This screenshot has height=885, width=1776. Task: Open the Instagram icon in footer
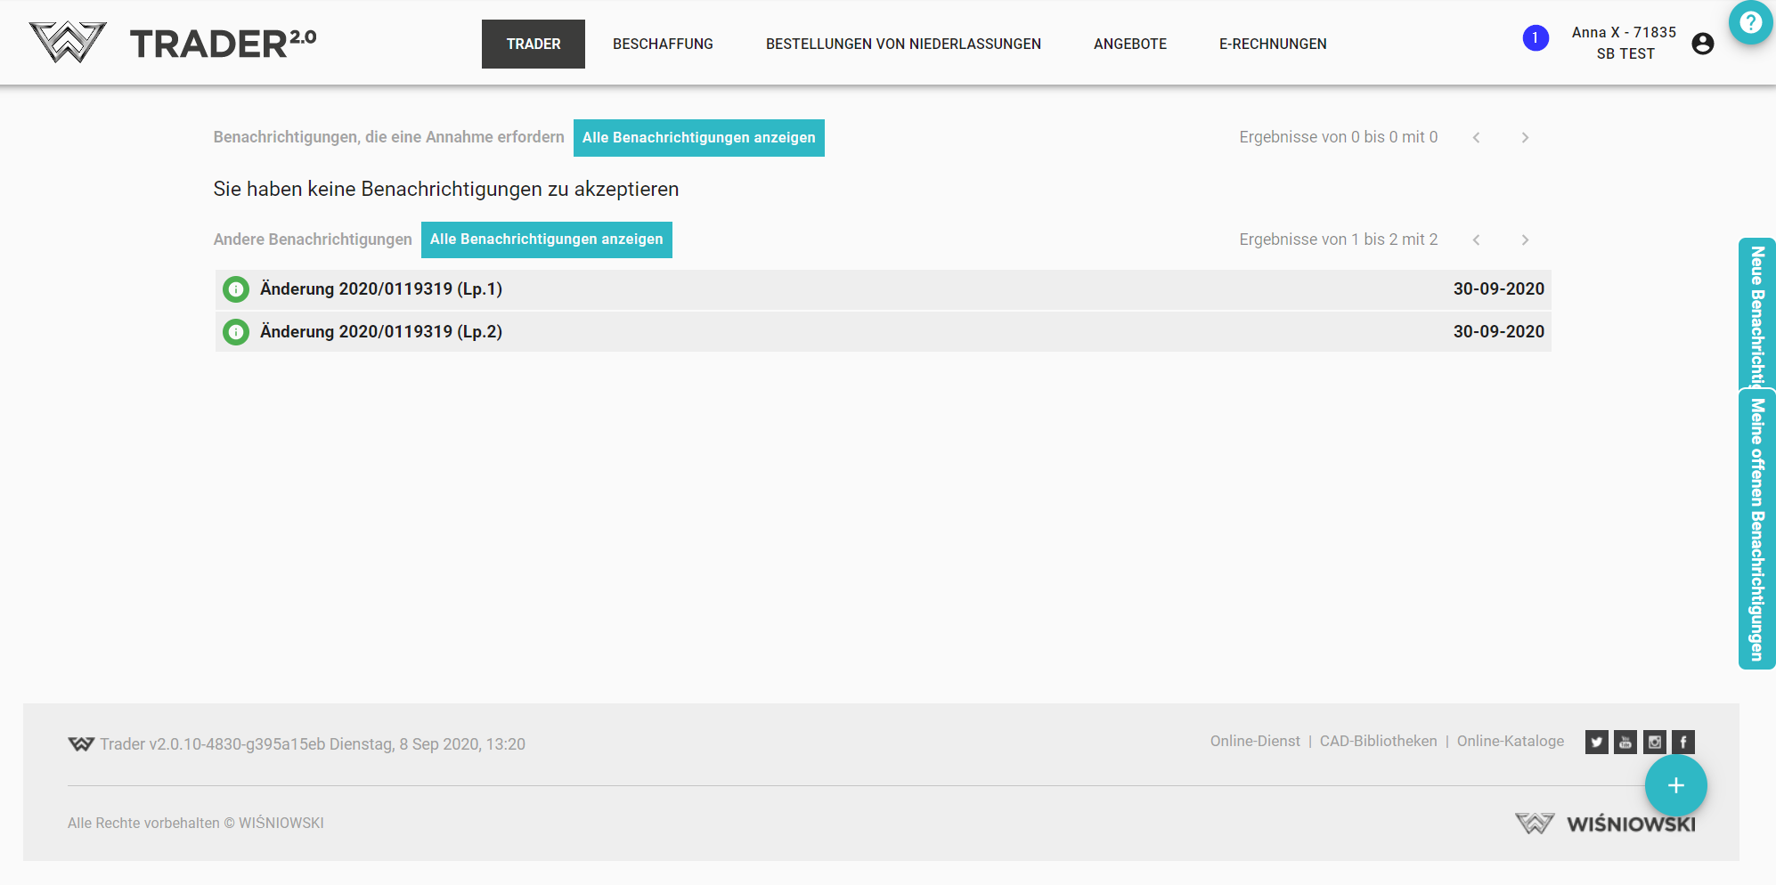1654,742
